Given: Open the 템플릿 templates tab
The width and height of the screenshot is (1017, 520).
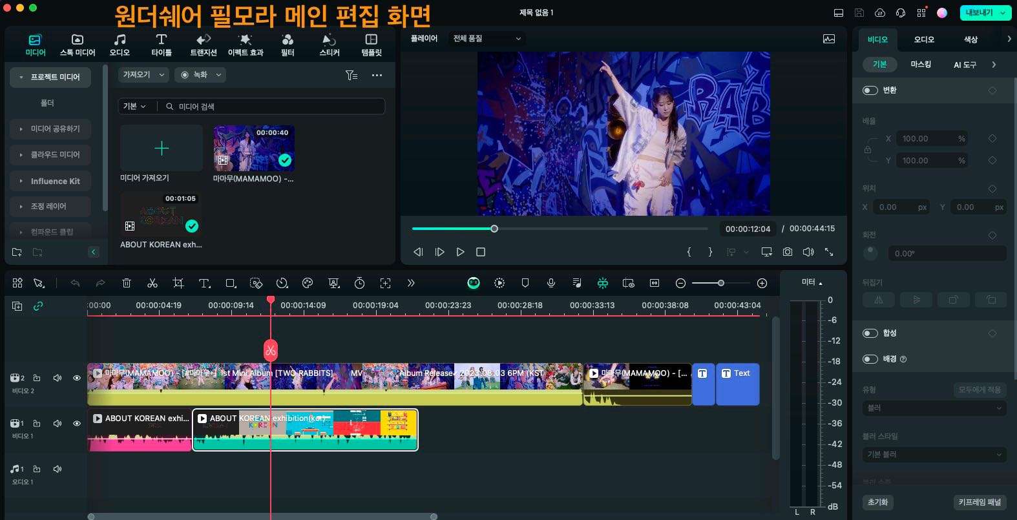Looking at the screenshot, I should [372, 45].
